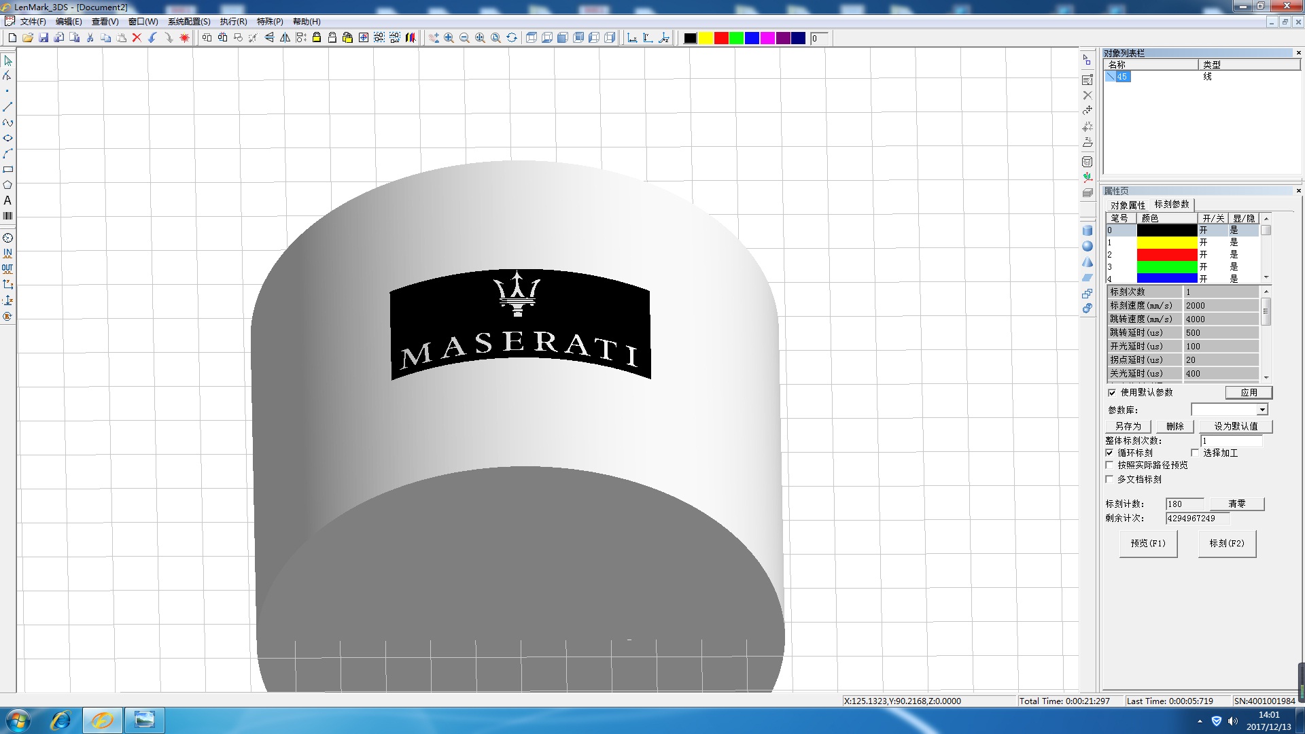Viewport: 1305px width, 734px height.
Task: Select the line drawing tool
Action: pos(7,107)
